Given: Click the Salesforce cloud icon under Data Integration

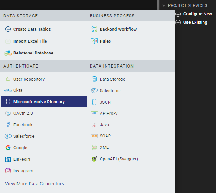Looking at the screenshot, I should pos(94,91).
